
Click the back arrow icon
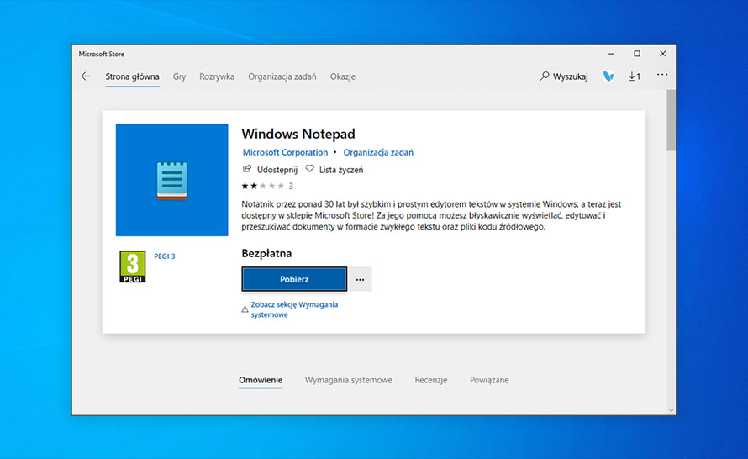(85, 76)
